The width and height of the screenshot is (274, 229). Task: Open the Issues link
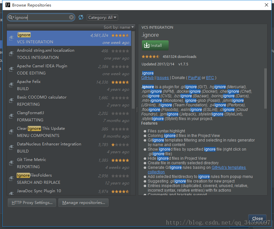click(x=162, y=78)
